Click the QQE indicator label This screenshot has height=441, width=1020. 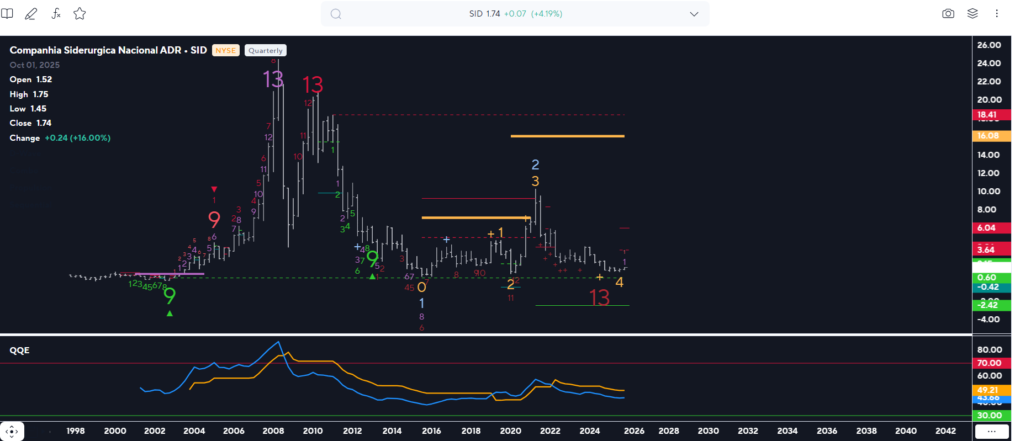(x=20, y=350)
